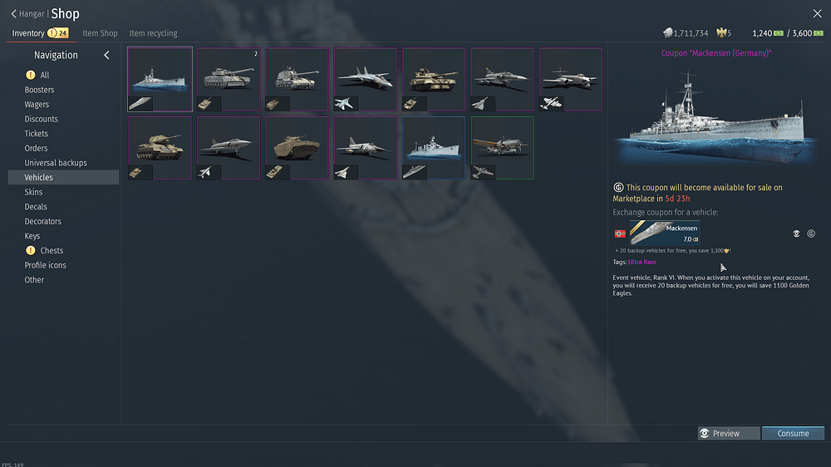831x467 pixels.
Task: Select the blue-bordered warship coupon
Action: pyautogui.click(x=434, y=148)
